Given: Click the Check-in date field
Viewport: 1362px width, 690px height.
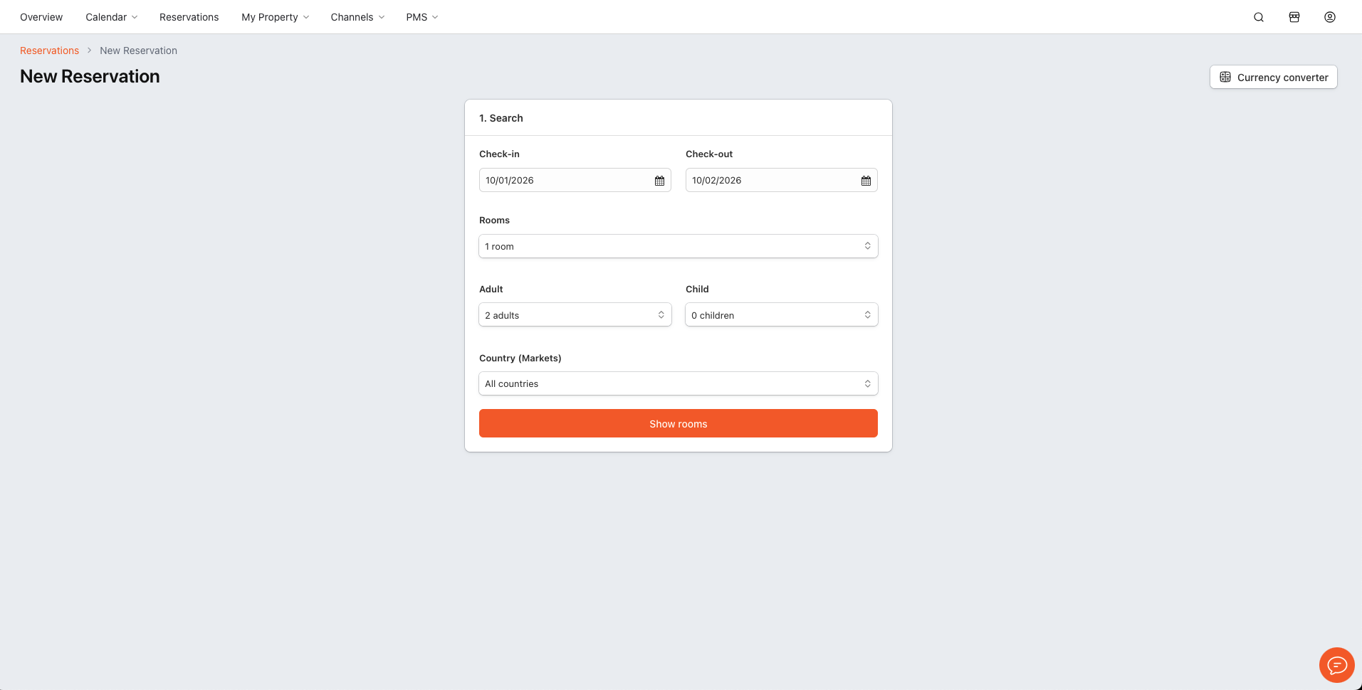Looking at the screenshot, I should (566, 181).
